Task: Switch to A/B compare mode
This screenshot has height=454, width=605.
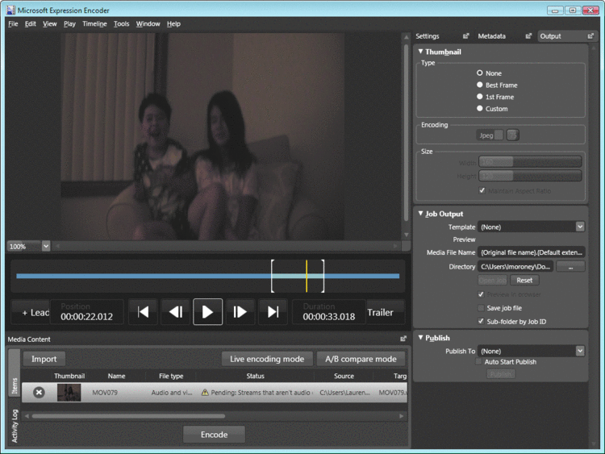Action: click(361, 359)
